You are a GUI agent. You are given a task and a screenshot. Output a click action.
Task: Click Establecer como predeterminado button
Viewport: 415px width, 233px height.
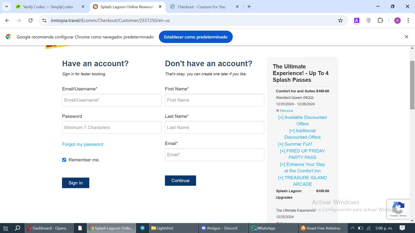[x=196, y=37]
